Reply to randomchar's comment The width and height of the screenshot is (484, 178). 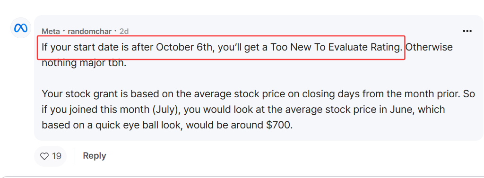click(x=95, y=156)
